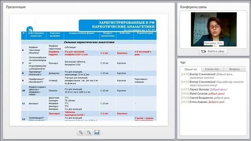Screen dimensions: 251x141
Task: Click the Конференц-связь panel title
Action: [x=193, y=7]
